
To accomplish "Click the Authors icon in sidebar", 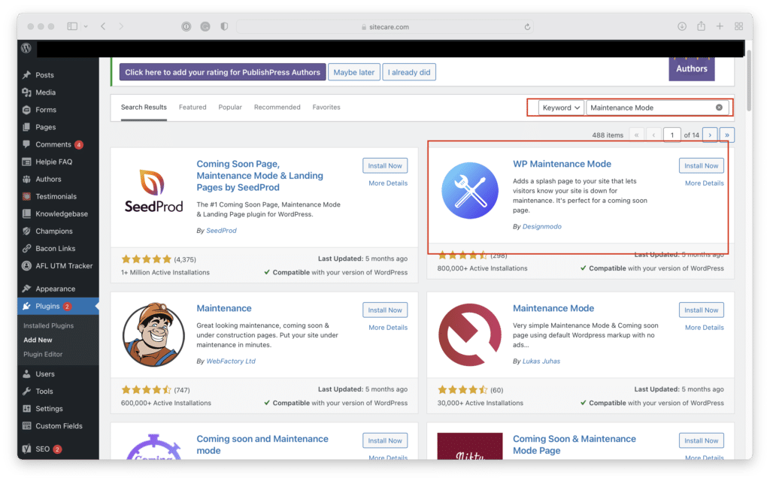I will [26, 179].
